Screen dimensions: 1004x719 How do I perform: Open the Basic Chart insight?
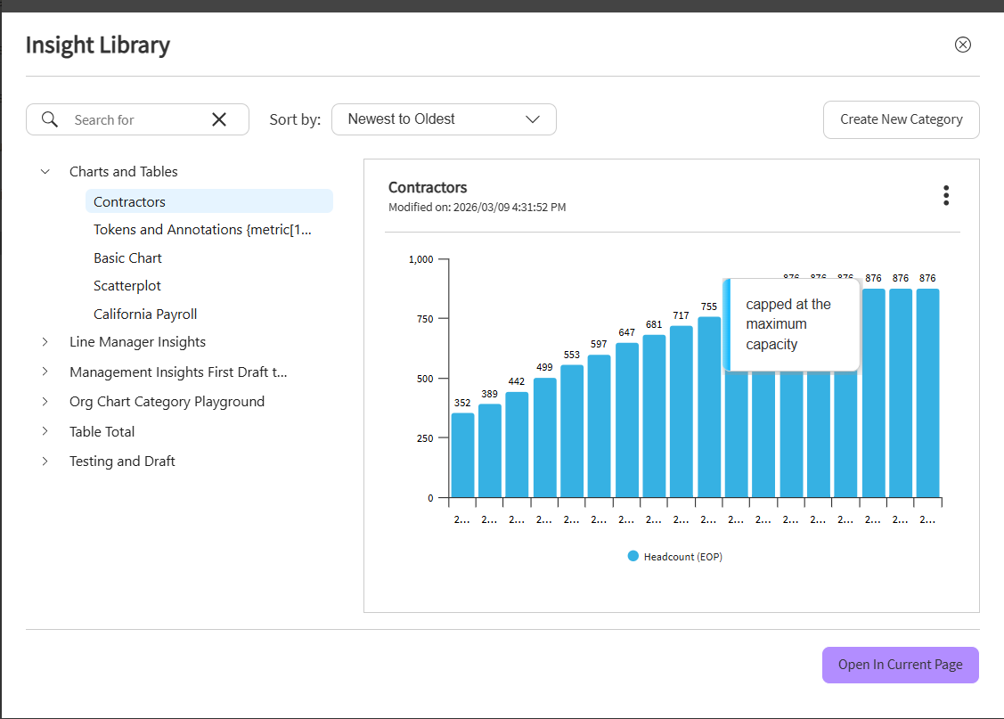[128, 258]
